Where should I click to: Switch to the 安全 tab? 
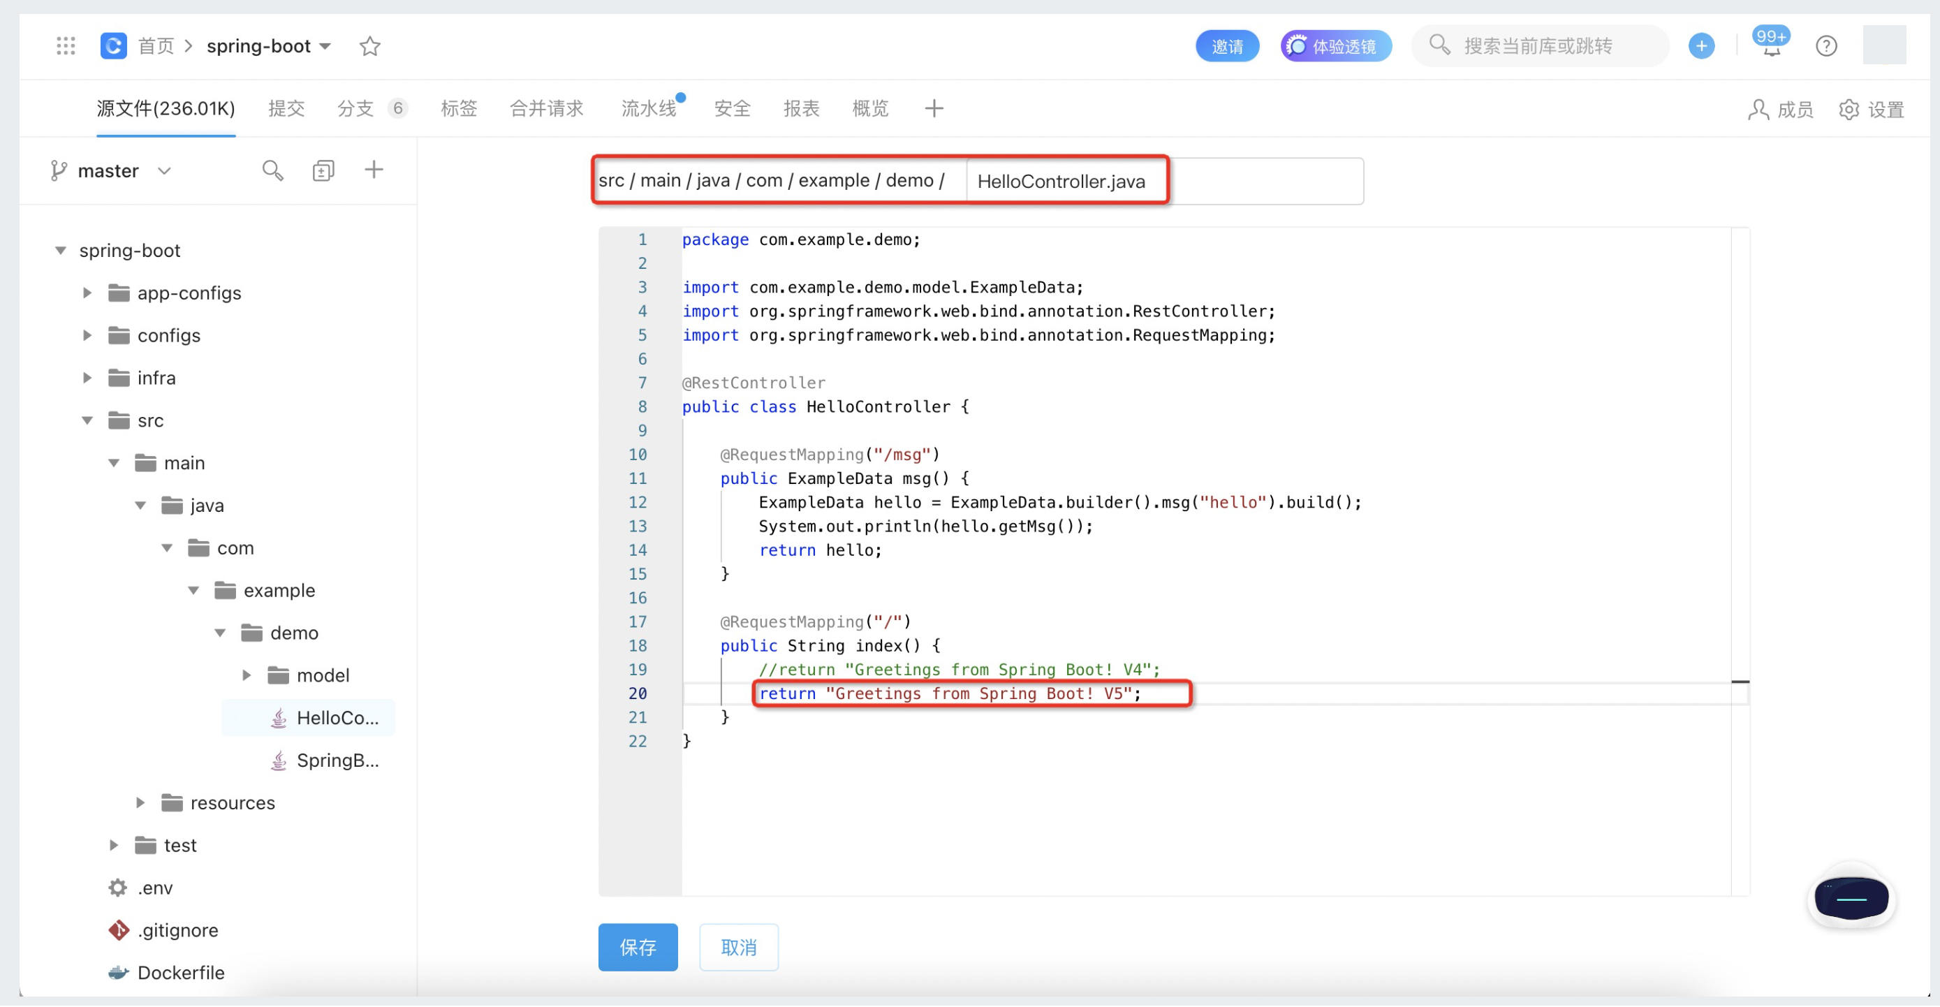point(732,109)
